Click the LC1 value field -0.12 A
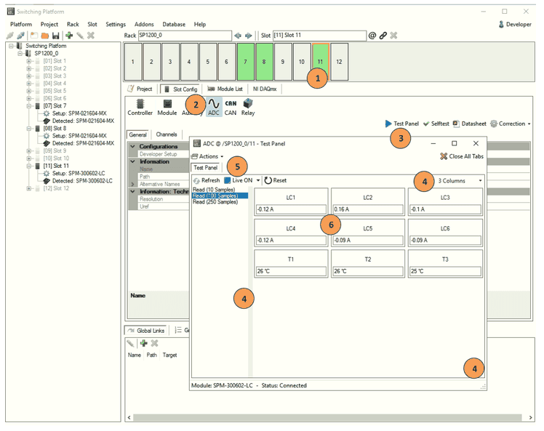Viewport: 544px width, 431px height. [291, 209]
